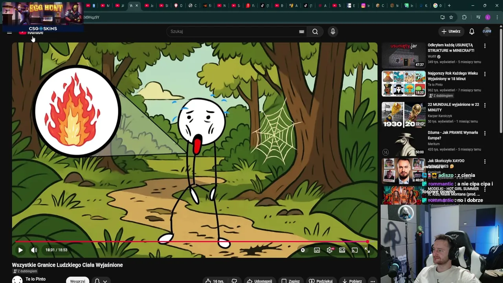Image resolution: width=503 pixels, height=283 pixels.
Task: Click the Z dubbingiem badge below title
Action: click(x=25, y=271)
